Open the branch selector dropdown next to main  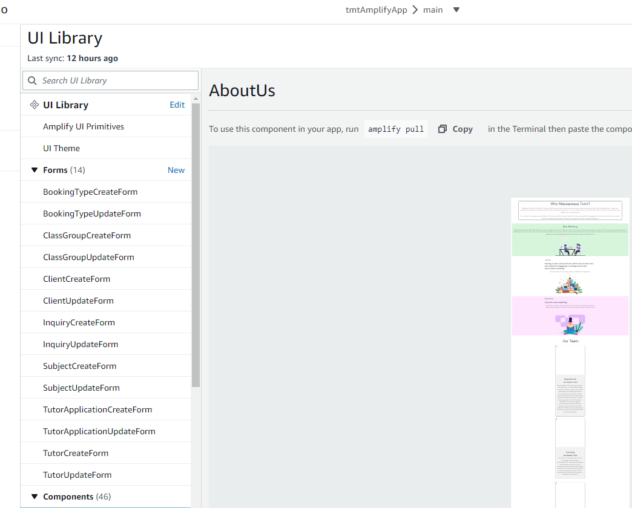coord(456,10)
